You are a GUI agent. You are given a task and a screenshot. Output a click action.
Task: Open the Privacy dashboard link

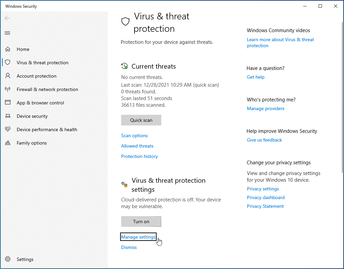[x=266, y=197]
